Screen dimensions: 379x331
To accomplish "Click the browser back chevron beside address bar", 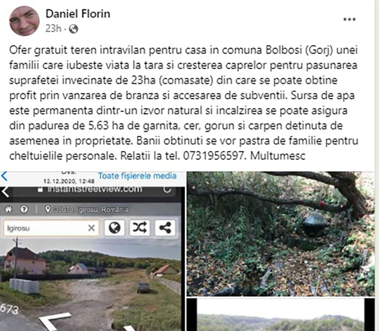I will click(x=5, y=192).
